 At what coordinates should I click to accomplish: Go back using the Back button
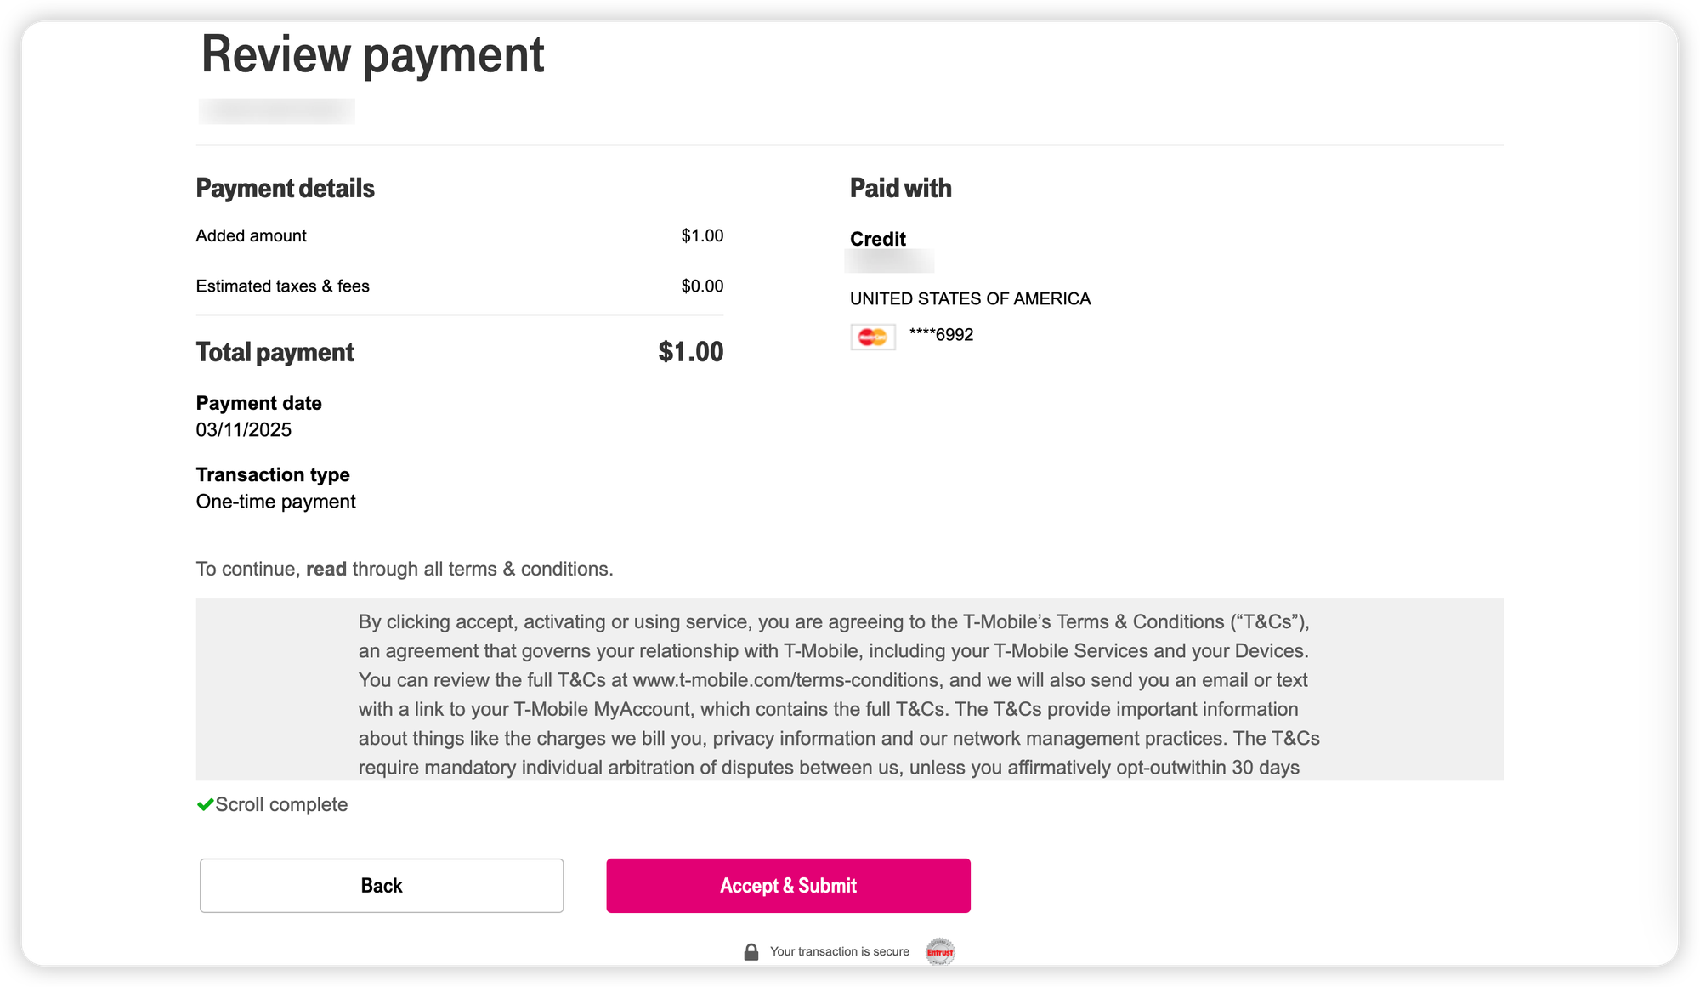pyautogui.click(x=382, y=886)
